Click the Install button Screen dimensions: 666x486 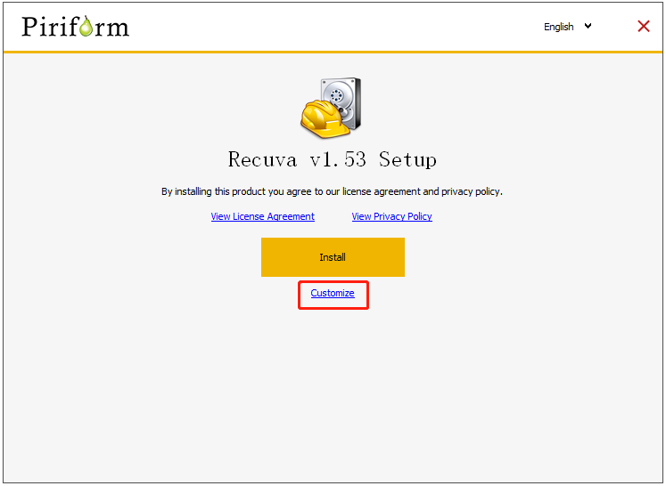click(333, 257)
